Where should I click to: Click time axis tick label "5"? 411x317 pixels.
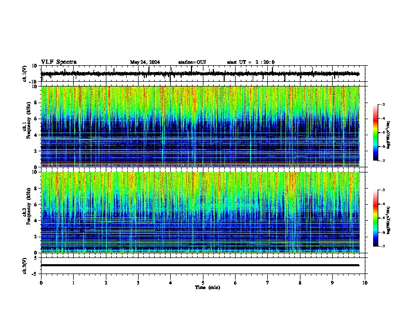click(x=203, y=283)
